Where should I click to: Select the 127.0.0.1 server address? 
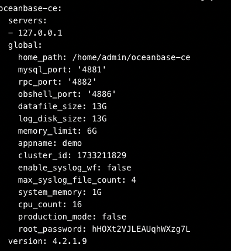pyautogui.click(x=40, y=33)
